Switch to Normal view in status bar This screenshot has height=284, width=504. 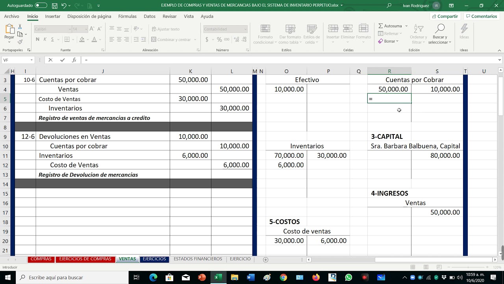point(413,267)
